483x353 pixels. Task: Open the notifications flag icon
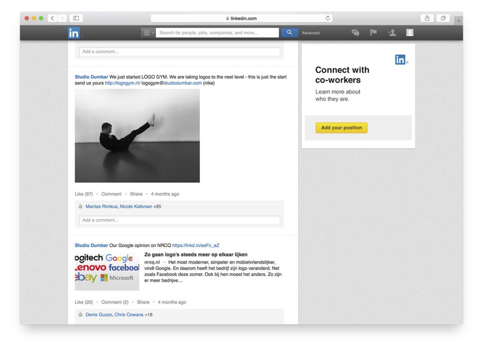click(374, 33)
